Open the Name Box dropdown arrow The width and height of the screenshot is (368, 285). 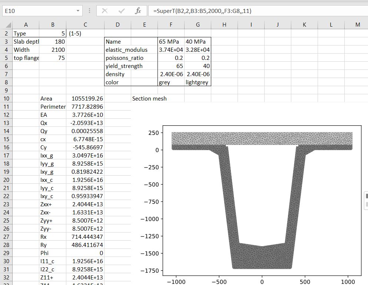(78, 11)
